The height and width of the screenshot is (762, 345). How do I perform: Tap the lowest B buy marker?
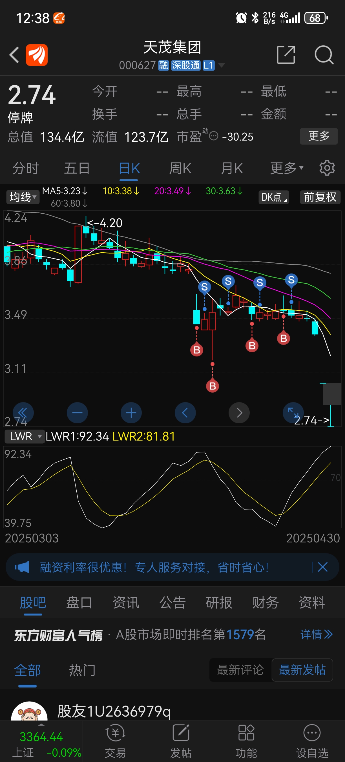[x=212, y=386]
